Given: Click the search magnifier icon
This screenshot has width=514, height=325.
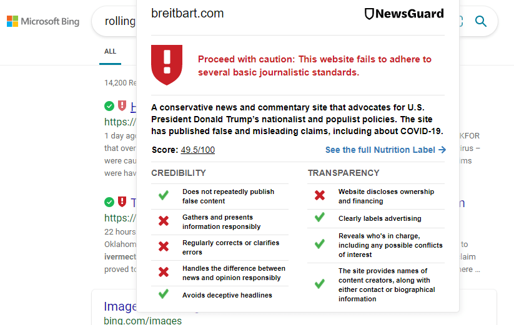Looking at the screenshot, I should (x=480, y=21).
